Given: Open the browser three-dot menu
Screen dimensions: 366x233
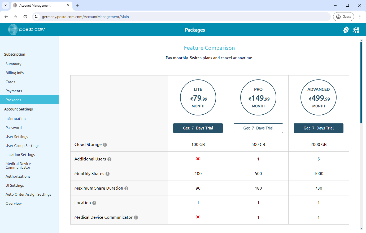Looking at the screenshot, I should pyautogui.click(x=360, y=16).
